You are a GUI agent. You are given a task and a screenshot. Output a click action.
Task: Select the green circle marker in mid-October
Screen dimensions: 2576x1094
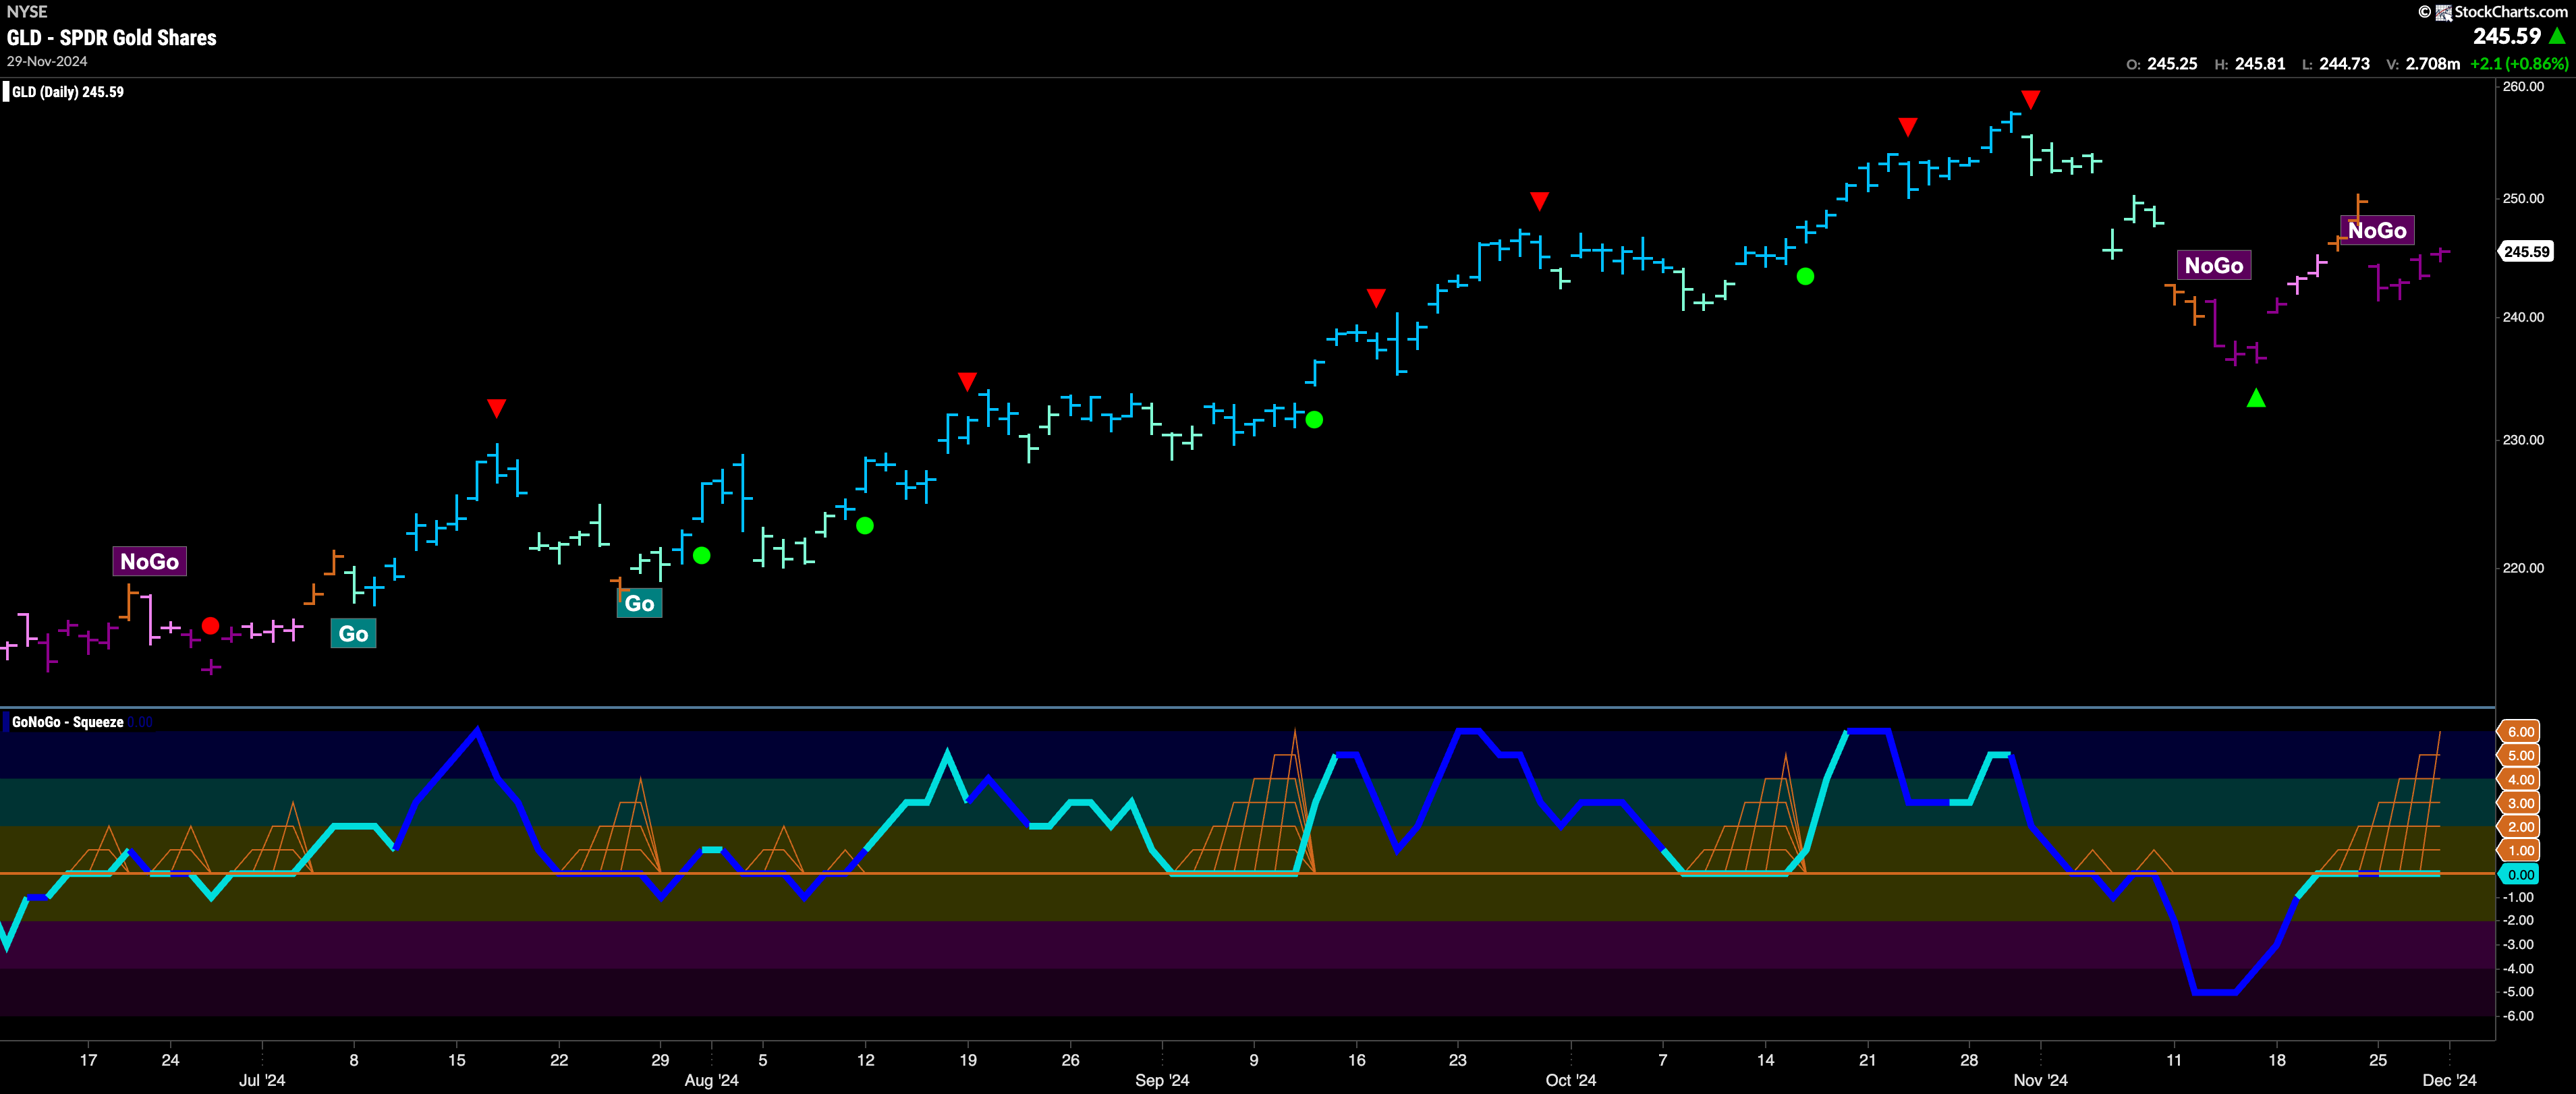[1805, 276]
